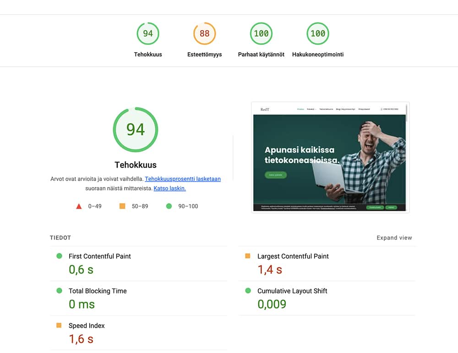Toggle Expand view for metrics
Viewport: 458px width, 353px height.
(394, 238)
